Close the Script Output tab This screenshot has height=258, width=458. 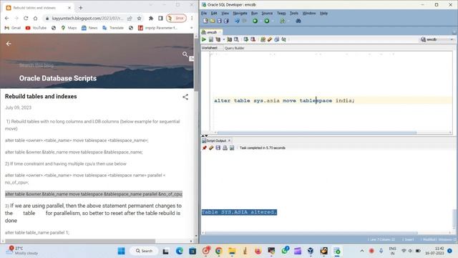coord(229,140)
